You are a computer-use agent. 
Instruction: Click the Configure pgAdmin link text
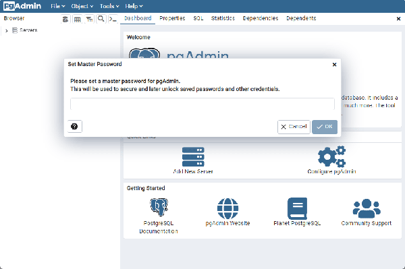pyautogui.click(x=331, y=171)
